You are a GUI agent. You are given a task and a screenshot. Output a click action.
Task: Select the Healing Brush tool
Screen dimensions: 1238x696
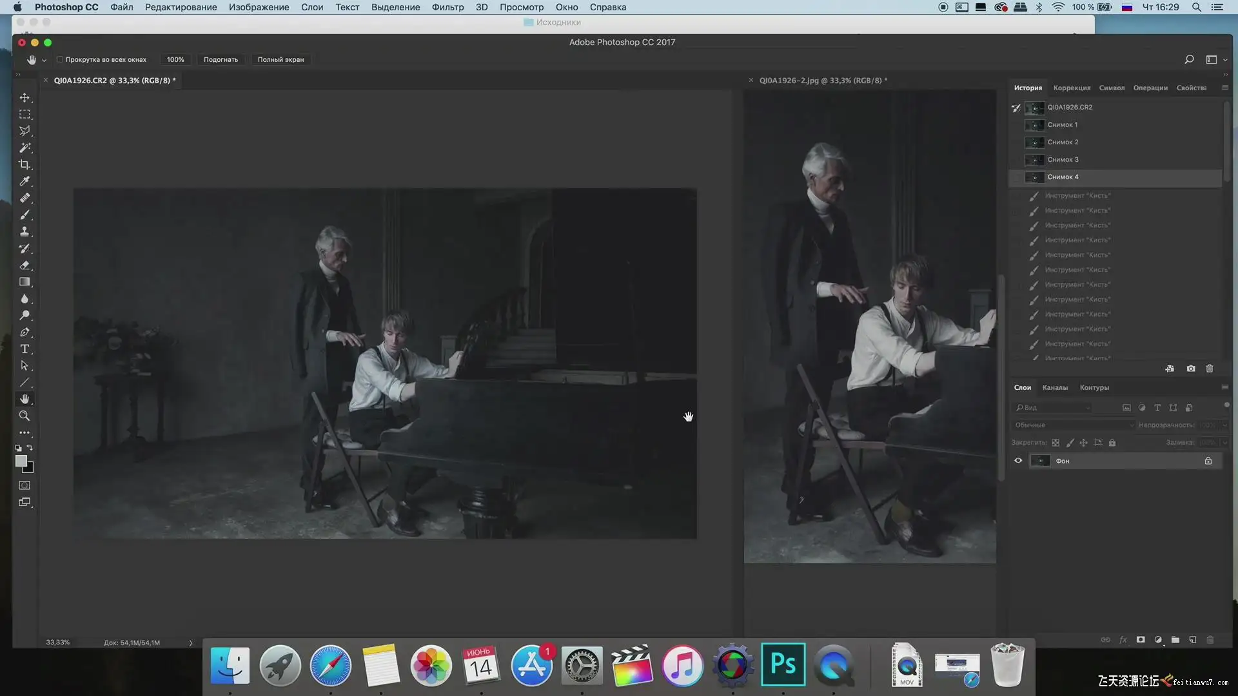[x=25, y=198]
